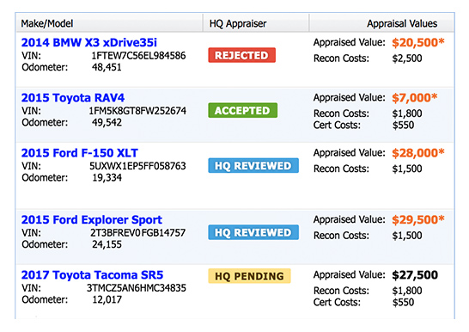Viewport: 469px width, 332px height.
Task: Select the $7,000 appraised value
Action: coord(415,98)
